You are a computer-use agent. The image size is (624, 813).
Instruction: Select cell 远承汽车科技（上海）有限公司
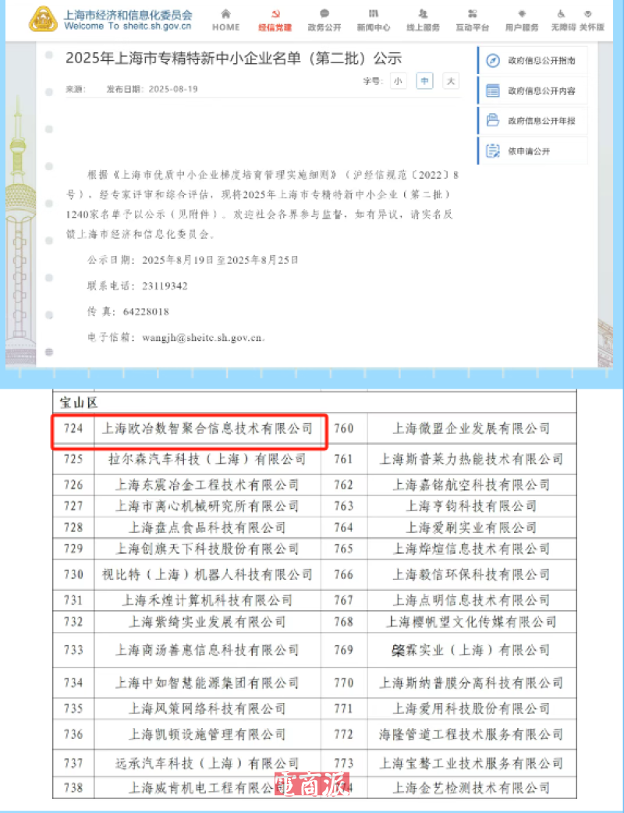pyautogui.click(x=207, y=763)
